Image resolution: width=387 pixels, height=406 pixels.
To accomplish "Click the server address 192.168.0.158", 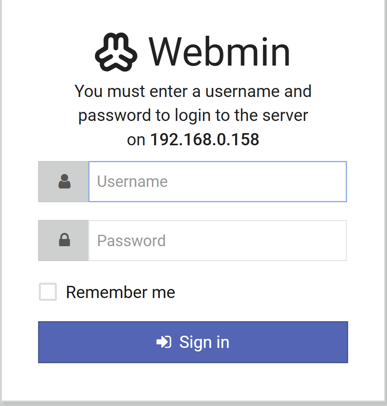I will [204, 139].
